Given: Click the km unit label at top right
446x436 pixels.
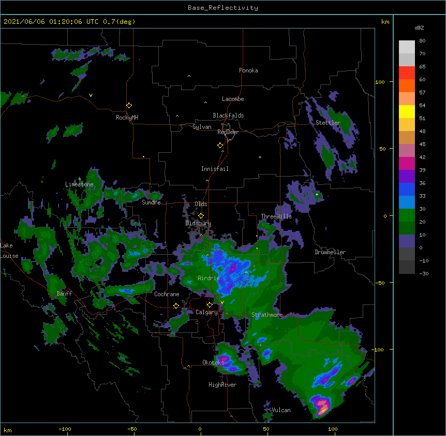Looking at the screenshot, I should click(x=385, y=22).
